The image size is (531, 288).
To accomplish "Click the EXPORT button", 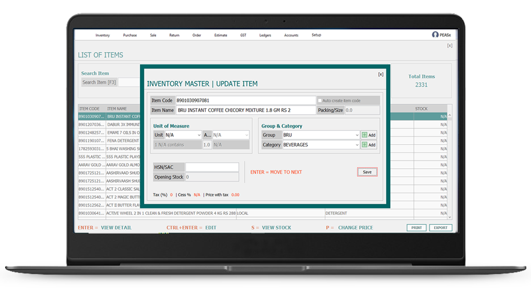I will tap(440, 227).
